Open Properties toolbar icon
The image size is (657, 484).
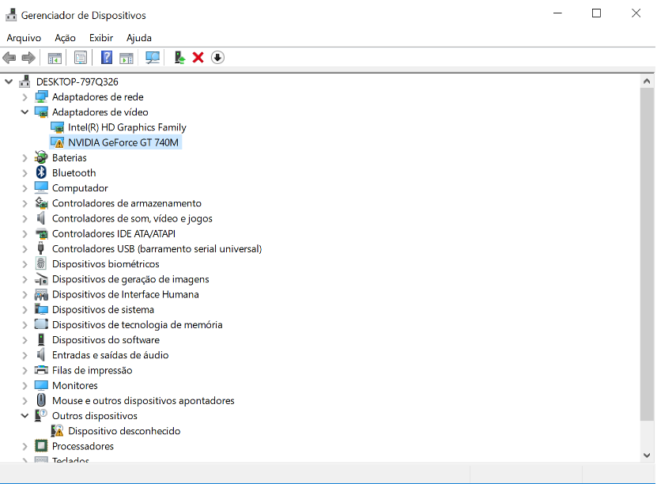(81, 58)
